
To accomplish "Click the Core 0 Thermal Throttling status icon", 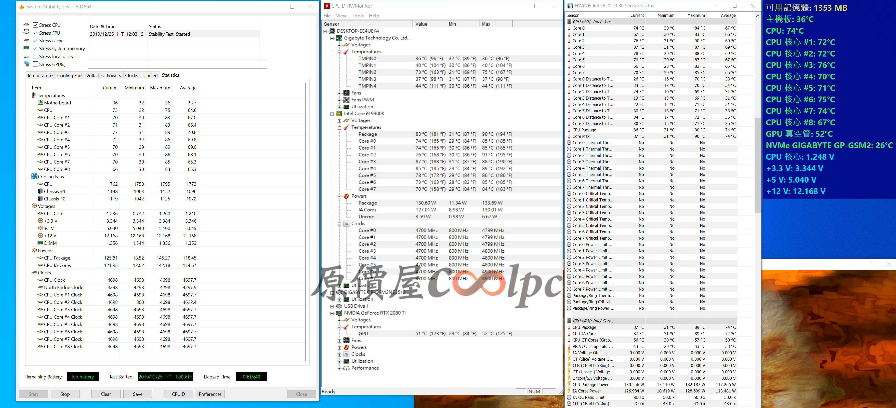I will [x=569, y=143].
